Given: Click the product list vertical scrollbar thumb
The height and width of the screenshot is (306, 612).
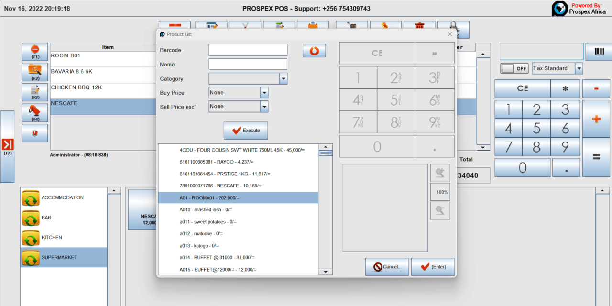Looking at the screenshot, I should pyautogui.click(x=326, y=153).
